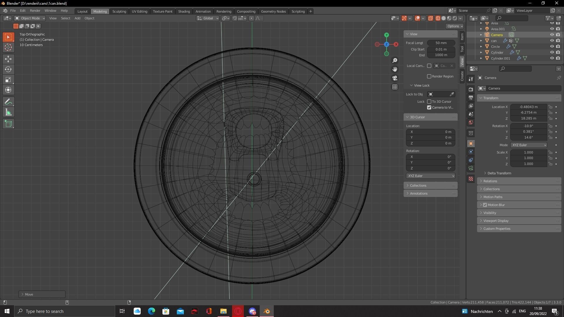564x317 pixels.
Task: Select the Move tool
Action: [8, 59]
